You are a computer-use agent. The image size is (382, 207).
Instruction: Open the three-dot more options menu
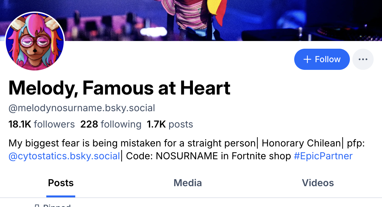[363, 59]
